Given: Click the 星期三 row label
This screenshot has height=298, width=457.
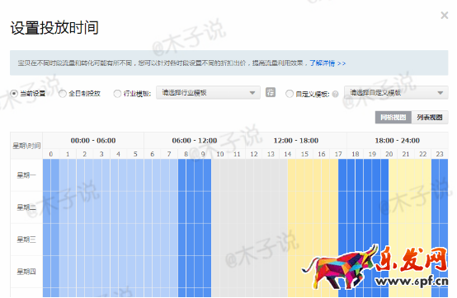Looking at the screenshot, I should 26,240.
